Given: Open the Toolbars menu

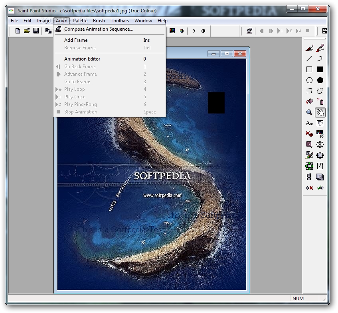Looking at the screenshot, I should tap(120, 21).
